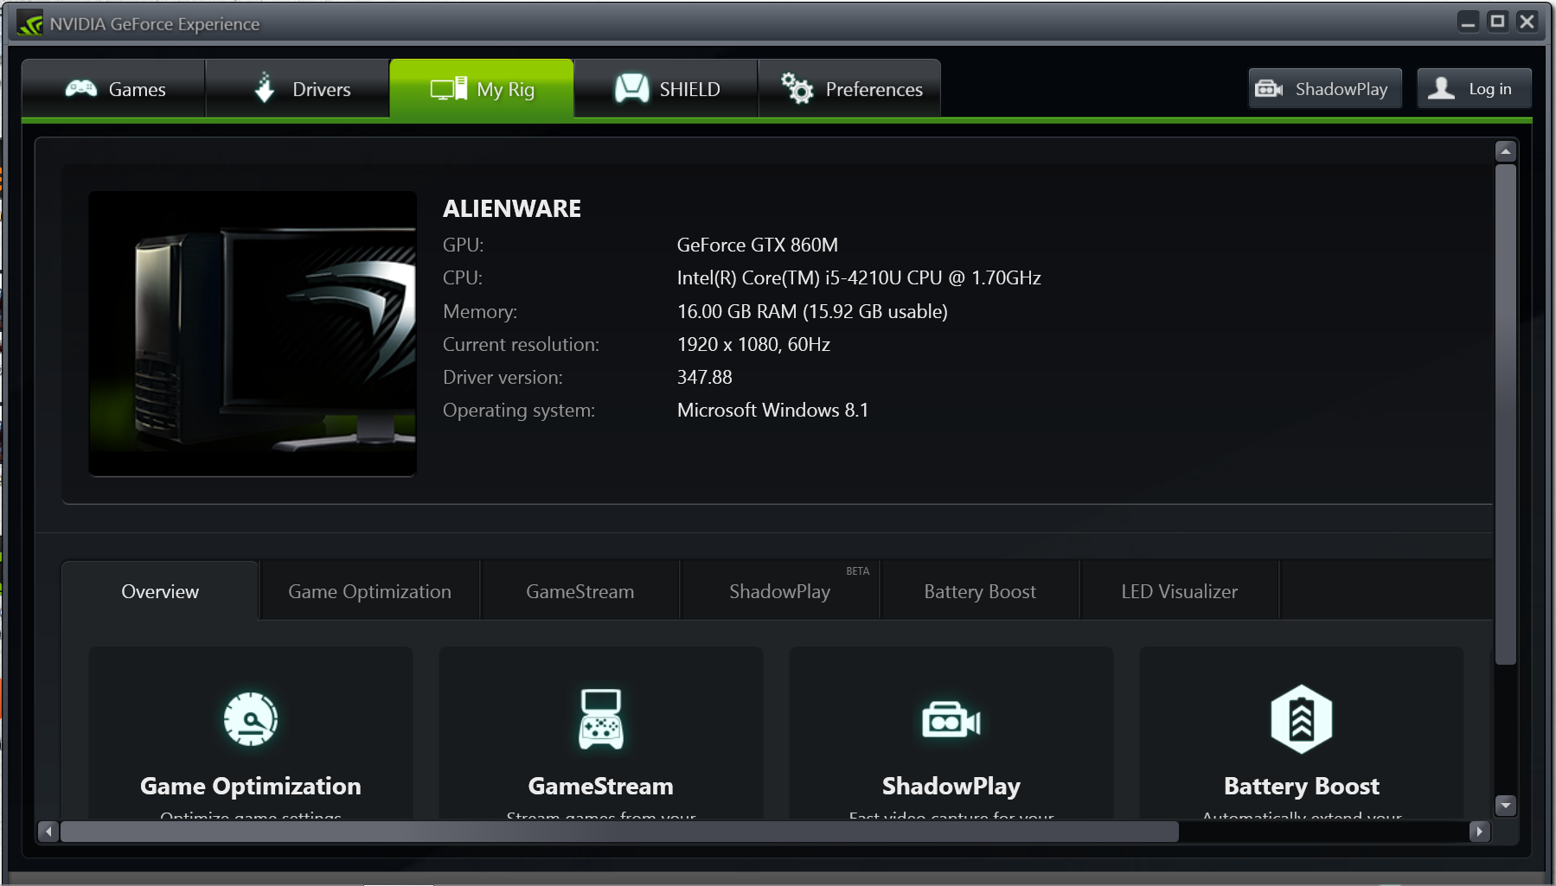The height and width of the screenshot is (886, 1556).
Task: Click the horizontal scrollbar thumb
Action: 619,832
